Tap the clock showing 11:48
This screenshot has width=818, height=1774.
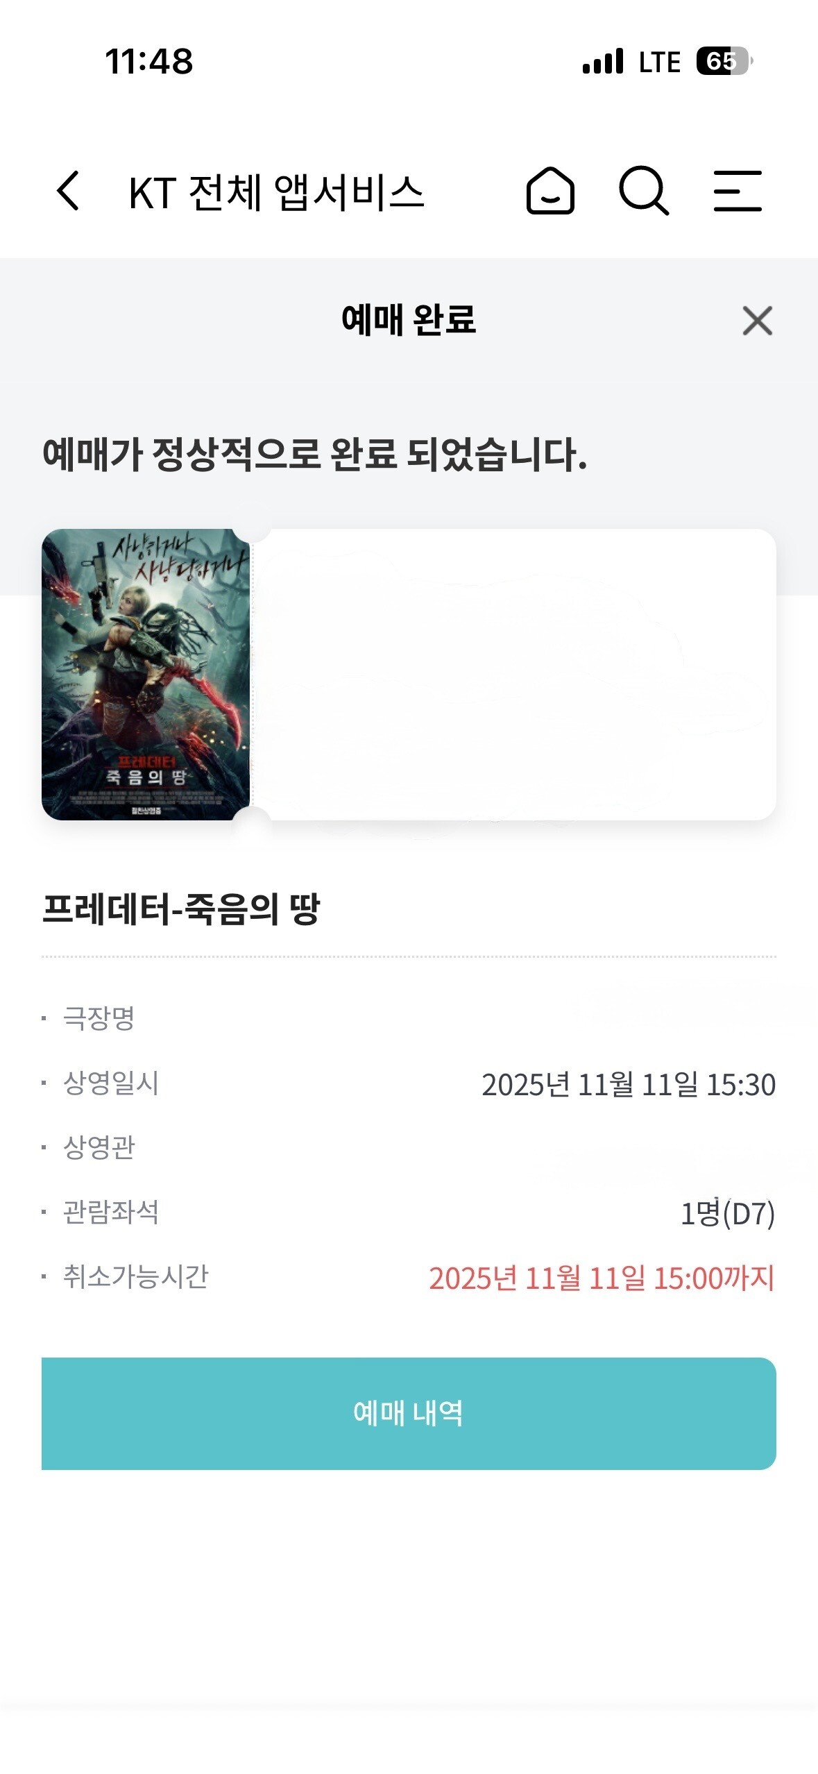click(x=149, y=61)
